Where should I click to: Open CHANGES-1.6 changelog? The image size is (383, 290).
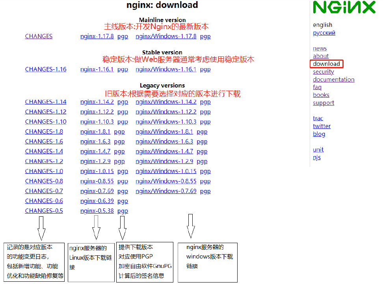pyautogui.click(x=44, y=141)
